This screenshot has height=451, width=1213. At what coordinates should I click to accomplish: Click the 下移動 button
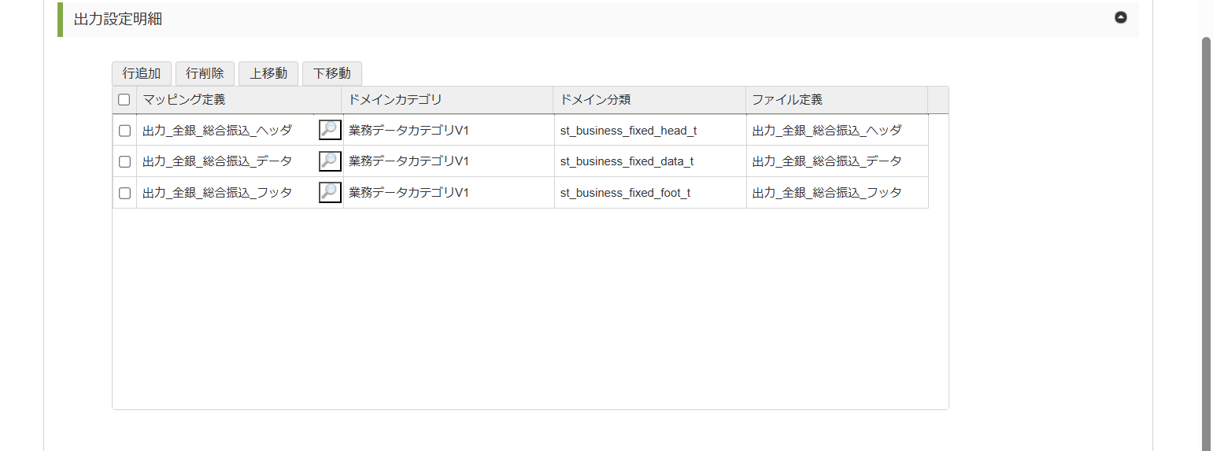331,74
